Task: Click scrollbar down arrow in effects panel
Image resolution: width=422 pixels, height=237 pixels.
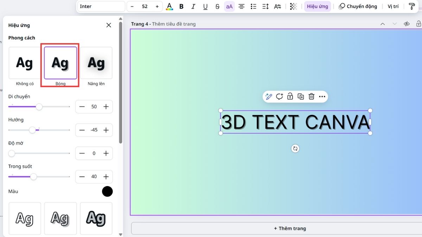Action: 121,234
